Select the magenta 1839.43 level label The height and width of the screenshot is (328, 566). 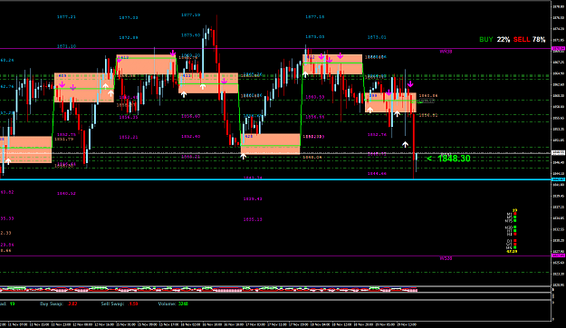tap(253, 199)
